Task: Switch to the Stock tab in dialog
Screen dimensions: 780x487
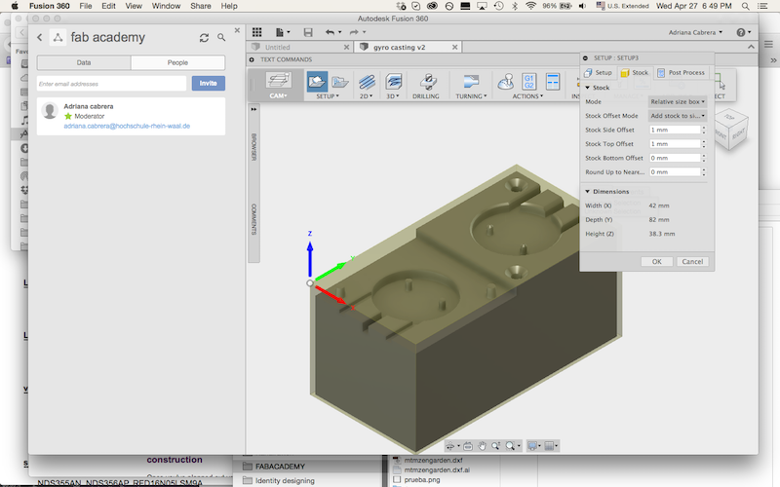Action: tap(635, 72)
